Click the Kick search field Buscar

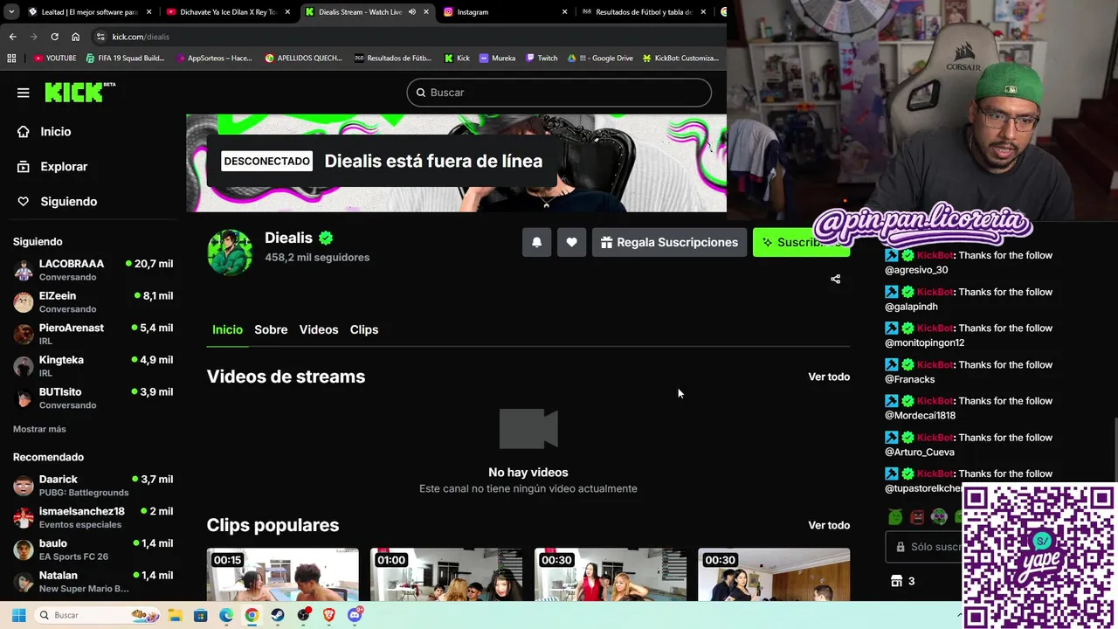pos(559,93)
